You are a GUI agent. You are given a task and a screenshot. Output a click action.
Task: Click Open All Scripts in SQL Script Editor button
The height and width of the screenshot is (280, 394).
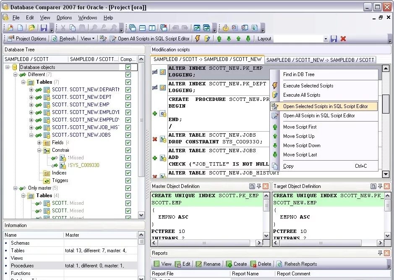[x=150, y=39]
